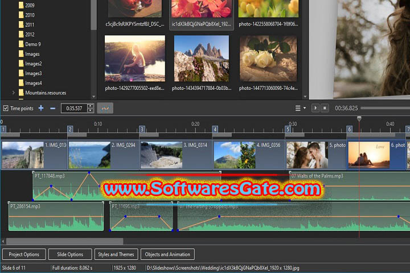
Task: Click the folder tree scrollbar thumb
Action: coord(93,15)
